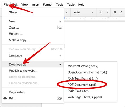125x107 pixels.
Task: Open the paragraph style dropdown arrow
Action: click(x=66, y=13)
